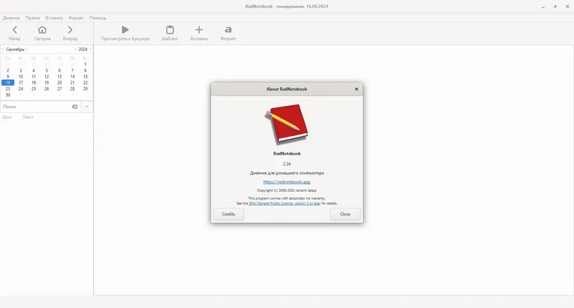Image resolution: width=574 pixels, height=308 pixels.
Task: Open the Формат menu in menu bar
Action: pyautogui.click(x=76, y=18)
